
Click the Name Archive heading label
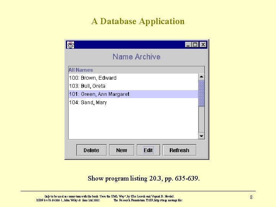[x=136, y=57]
